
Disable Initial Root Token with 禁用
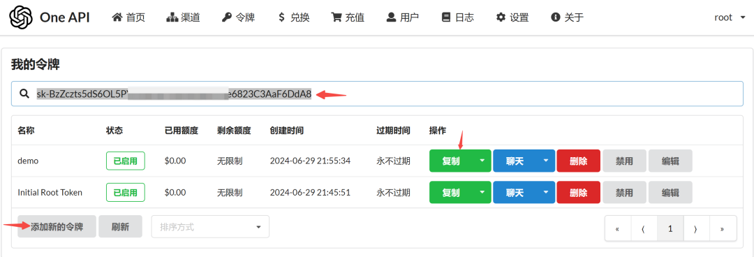coord(624,193)
